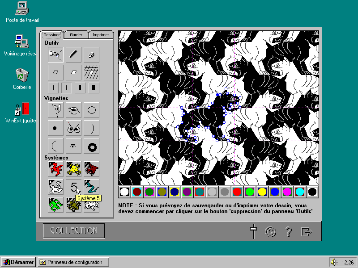Viewport: 358px width, 268px height.
Task: Select the WinExit desktop shortcut
Action: pos(21,113)
